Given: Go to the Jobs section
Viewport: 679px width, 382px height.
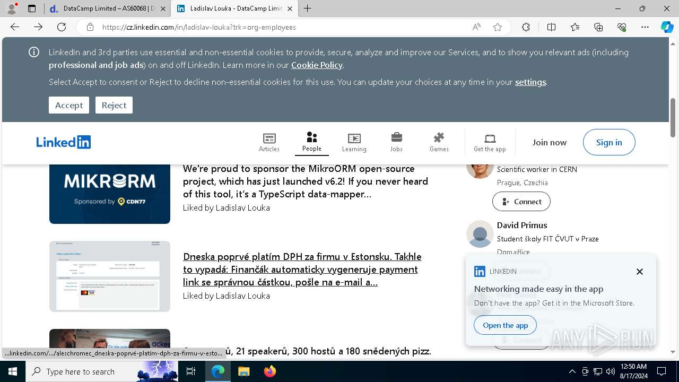Looking at the screenshot, I should coord(396,142).
